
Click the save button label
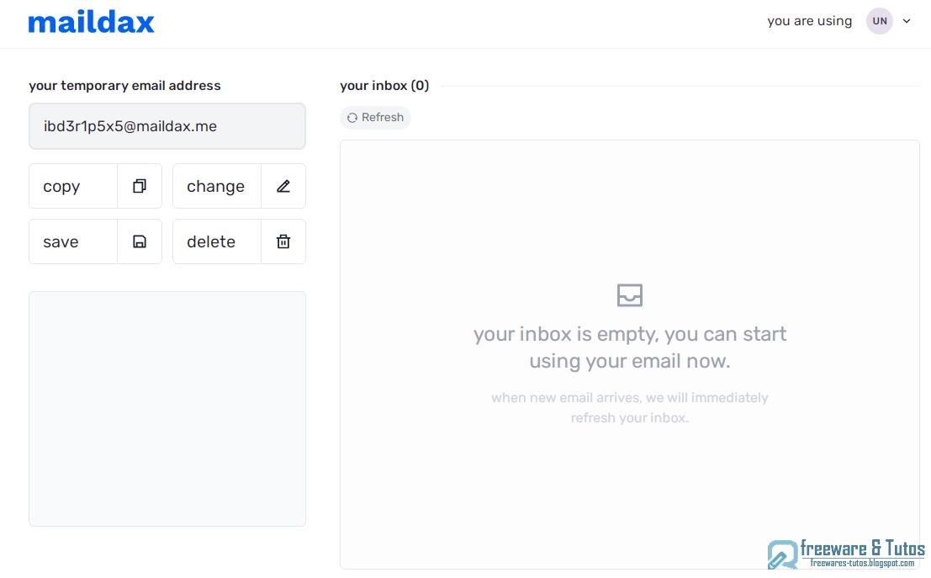[x=61, y=241]
